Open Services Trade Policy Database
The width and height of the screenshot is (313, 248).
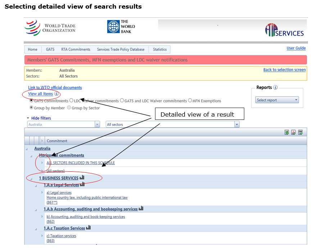pos(121,49)
